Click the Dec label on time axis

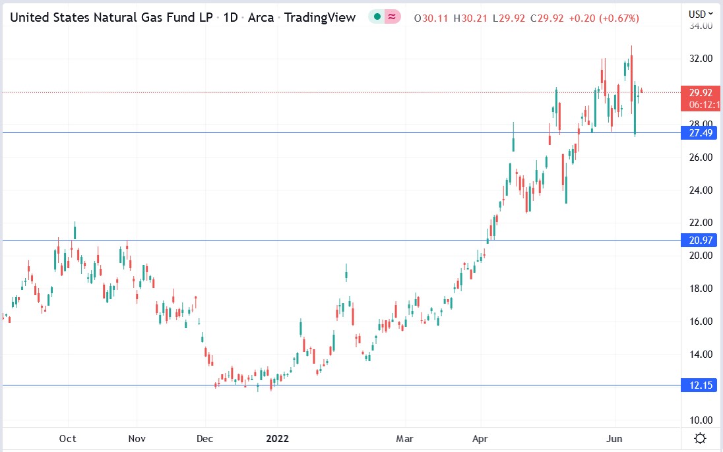click(x=204, y=439)
